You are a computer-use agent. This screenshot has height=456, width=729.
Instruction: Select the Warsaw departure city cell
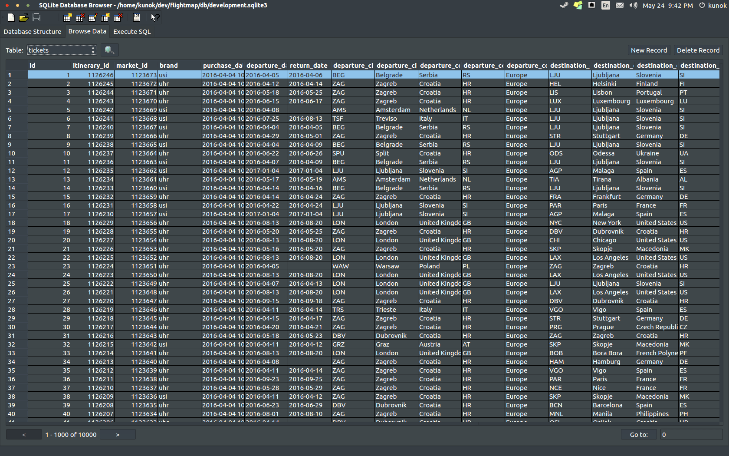click(397, 266)
